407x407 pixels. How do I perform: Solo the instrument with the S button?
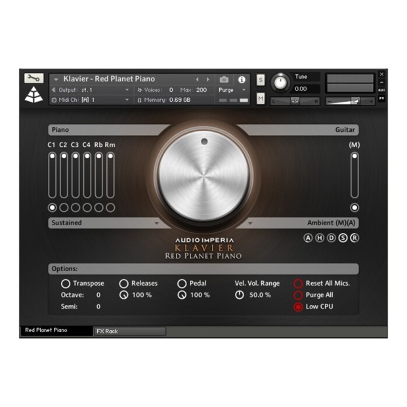(261, 80)
